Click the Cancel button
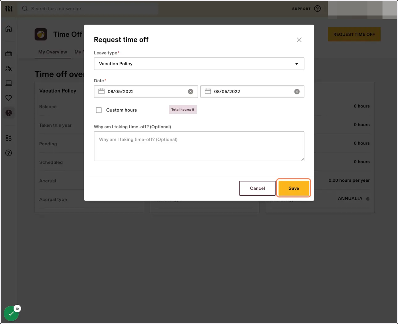 (257, 188)
